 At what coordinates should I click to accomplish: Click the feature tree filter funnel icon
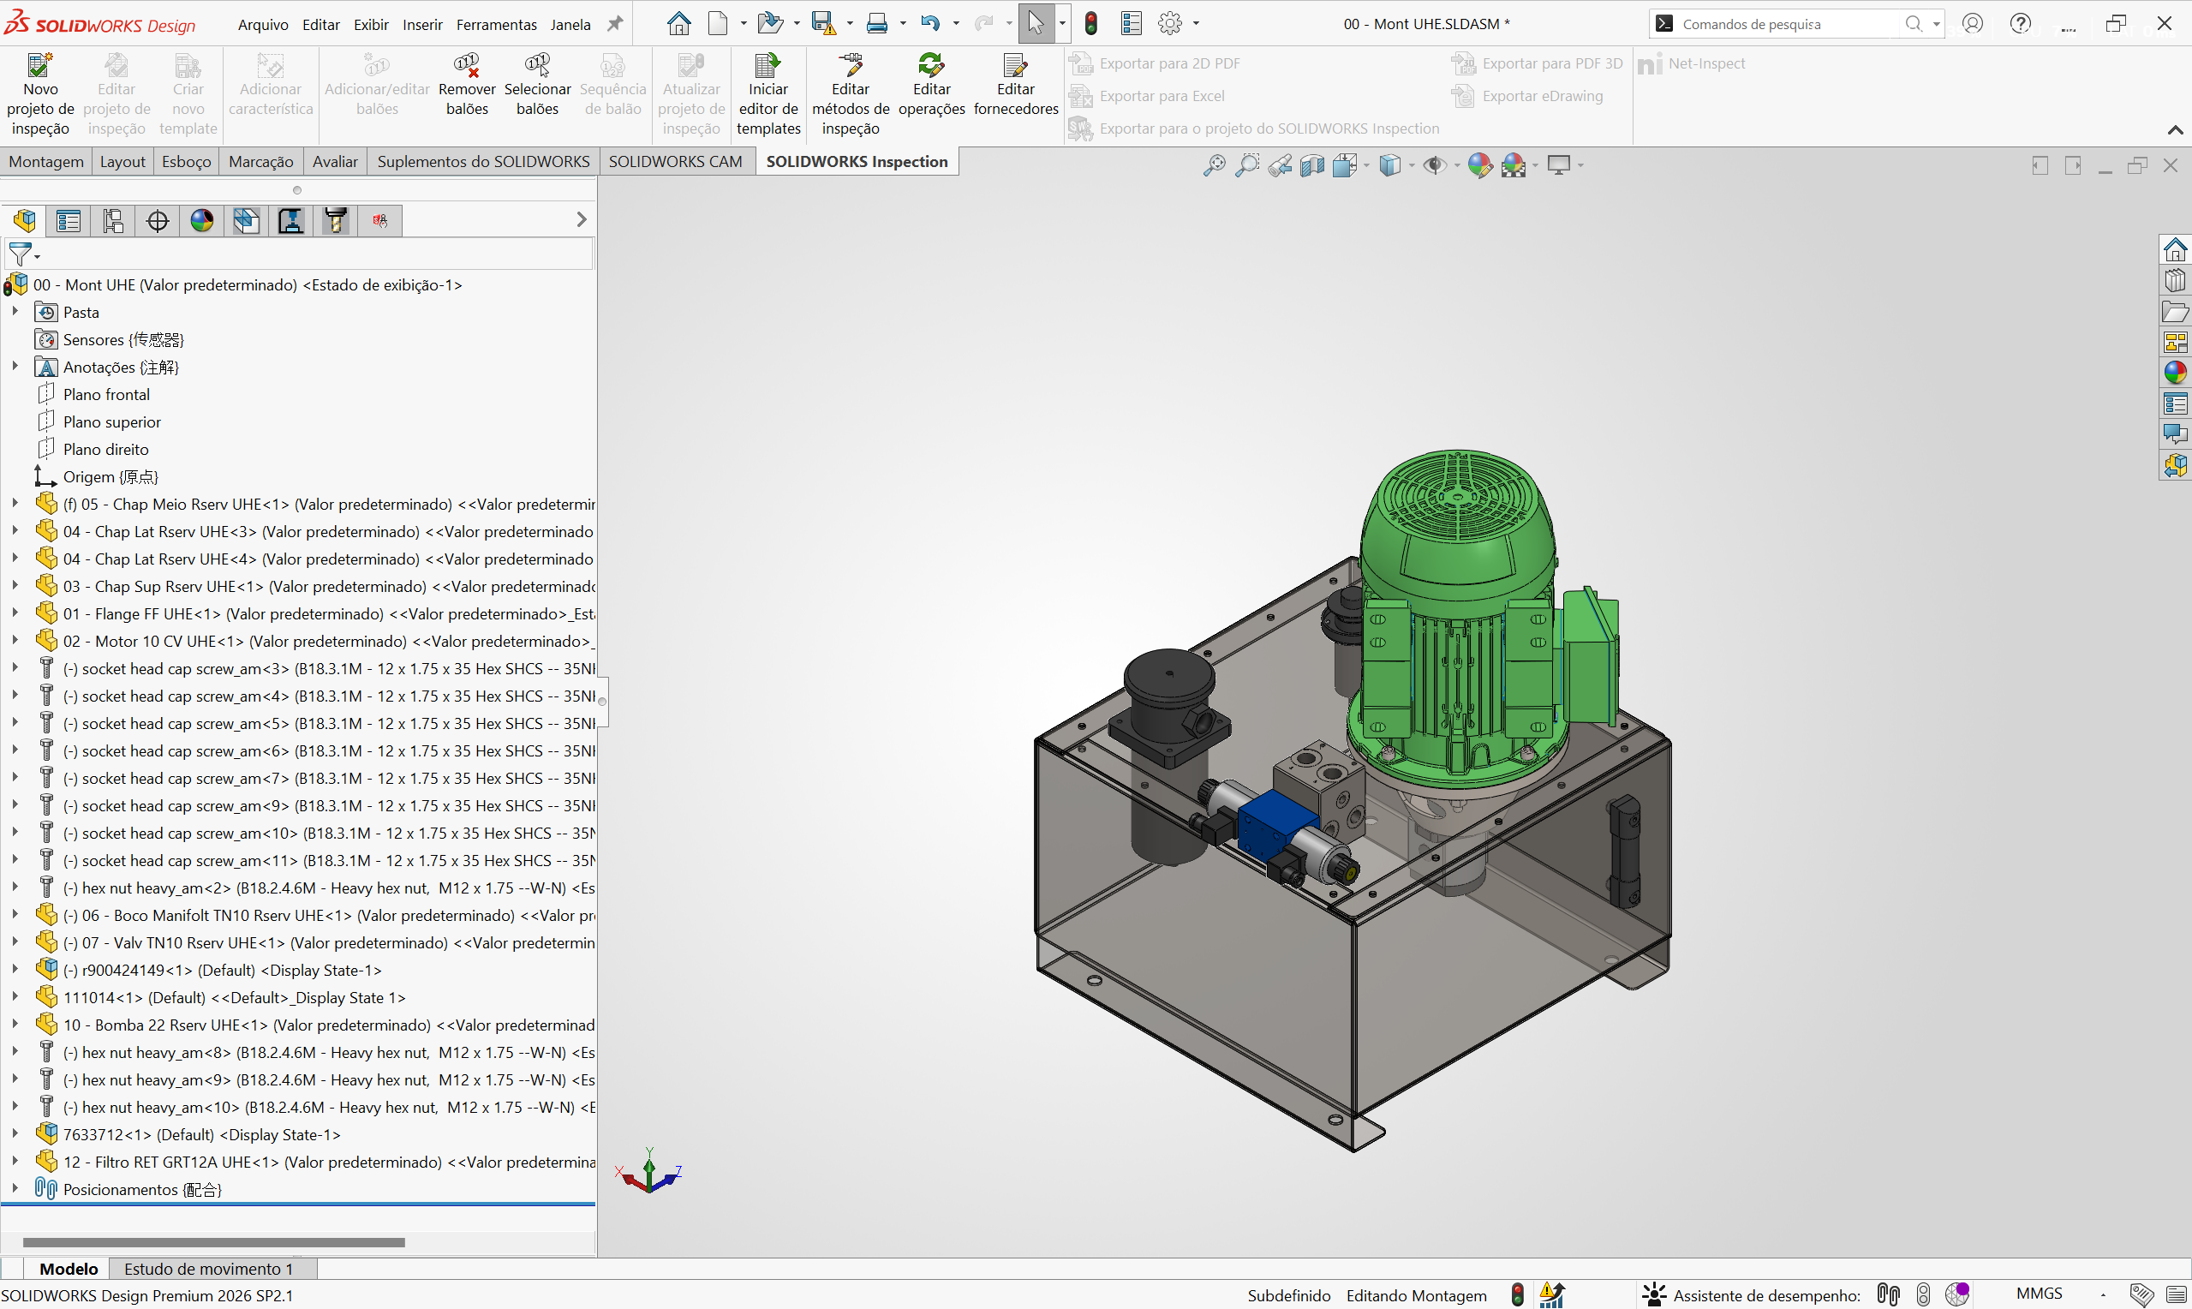(20, 255)
